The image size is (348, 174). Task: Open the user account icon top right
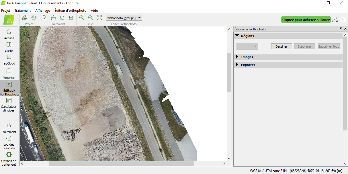335,19
